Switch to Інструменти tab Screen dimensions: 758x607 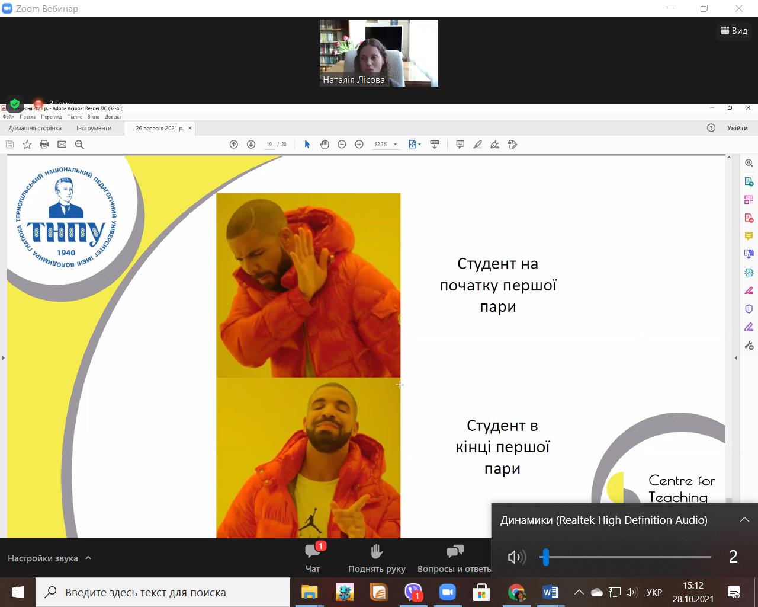(x=94, y=128)
